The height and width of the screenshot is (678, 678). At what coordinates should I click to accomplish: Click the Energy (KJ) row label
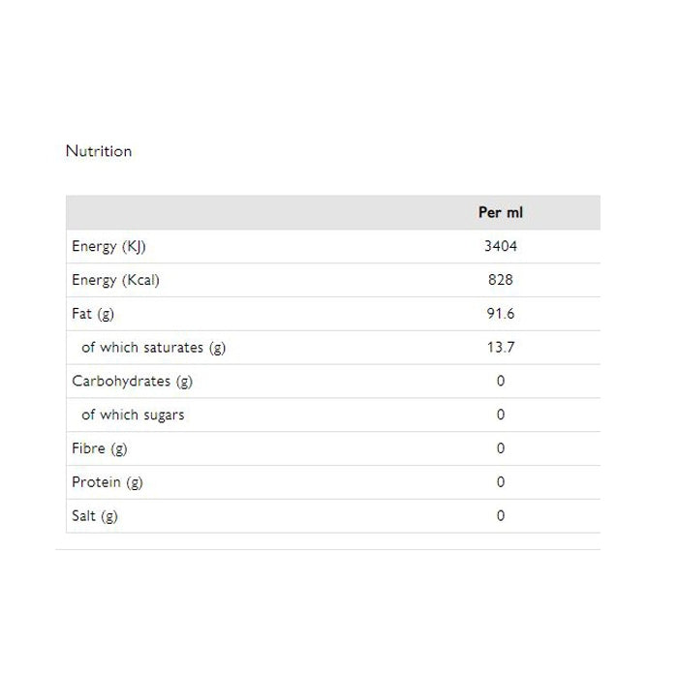coord(108,246)
